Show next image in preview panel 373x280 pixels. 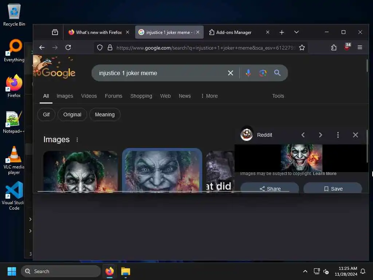pos(321,135)
